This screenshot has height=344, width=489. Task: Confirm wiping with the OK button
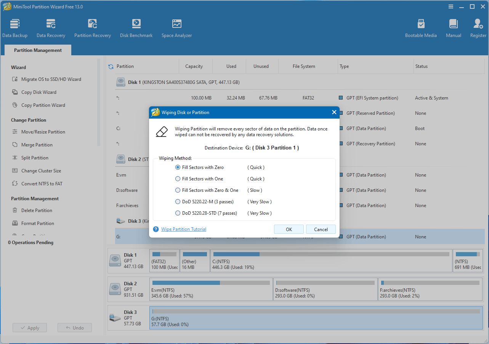[289, 229]
